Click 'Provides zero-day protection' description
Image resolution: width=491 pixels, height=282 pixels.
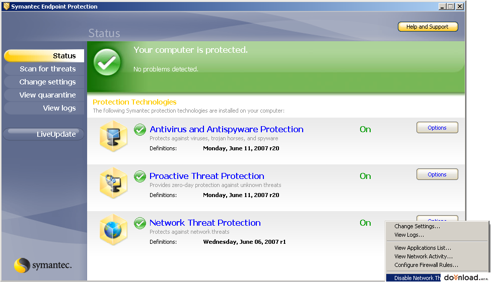216,185
